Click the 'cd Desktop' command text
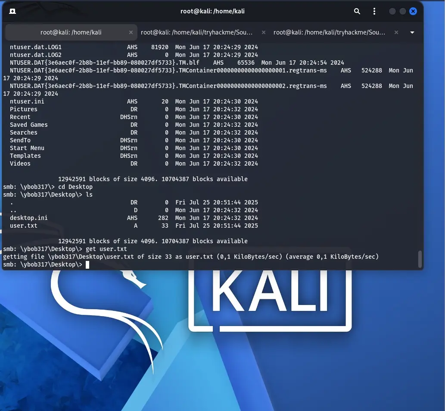445x411 pixels. pyautogui.click(x=75, y=187)
